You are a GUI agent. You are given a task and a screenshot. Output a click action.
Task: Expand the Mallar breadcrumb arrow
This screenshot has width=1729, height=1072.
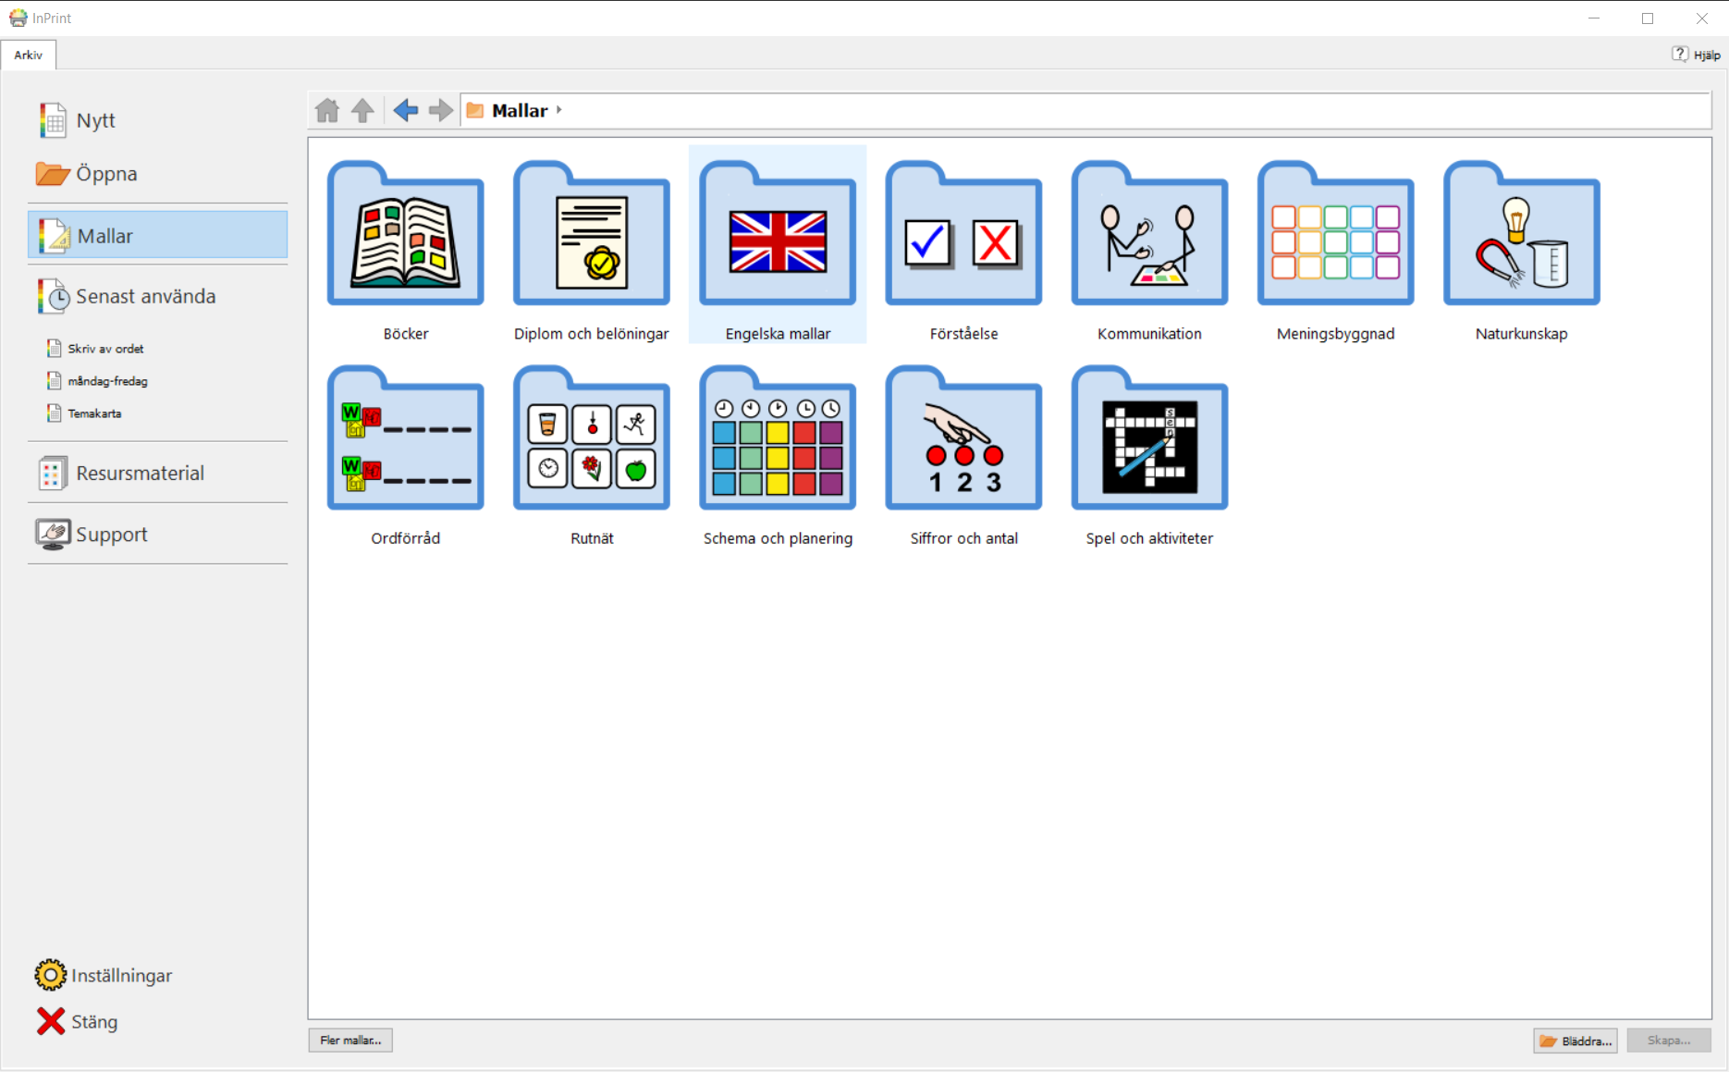pos(559,110)
